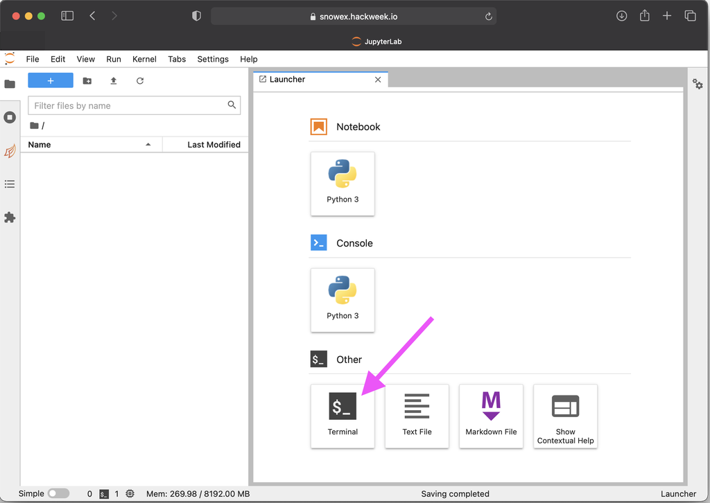Click the Upload Files icon
Screen dimensions: 710x503
pos(114,81)
